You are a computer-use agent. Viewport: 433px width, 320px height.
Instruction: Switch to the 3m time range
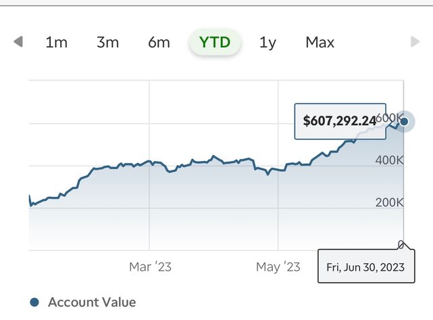click(x=107, y=43)
